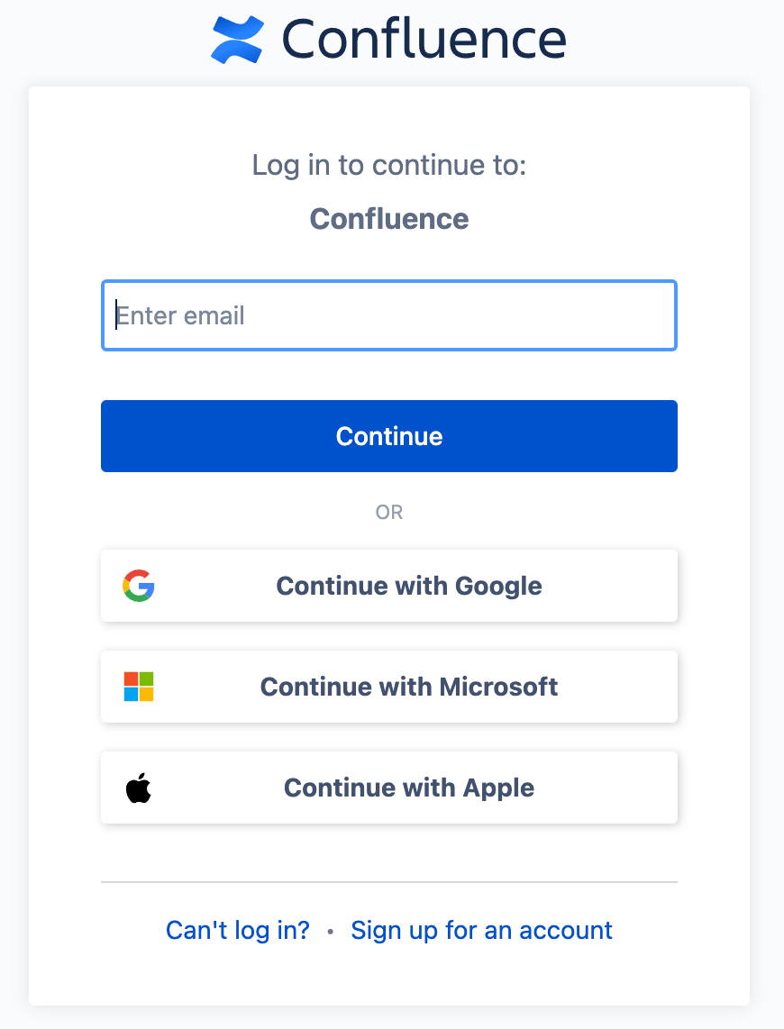Image resolution: width=784 pixels, height=1029 pixels.
Task: Click the "OR" separator text
Action: click(389, 512)
